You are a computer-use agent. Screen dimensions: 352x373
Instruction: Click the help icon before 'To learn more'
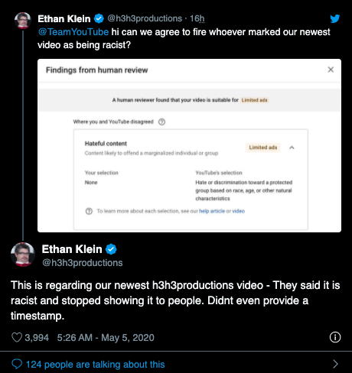point(89,211)
